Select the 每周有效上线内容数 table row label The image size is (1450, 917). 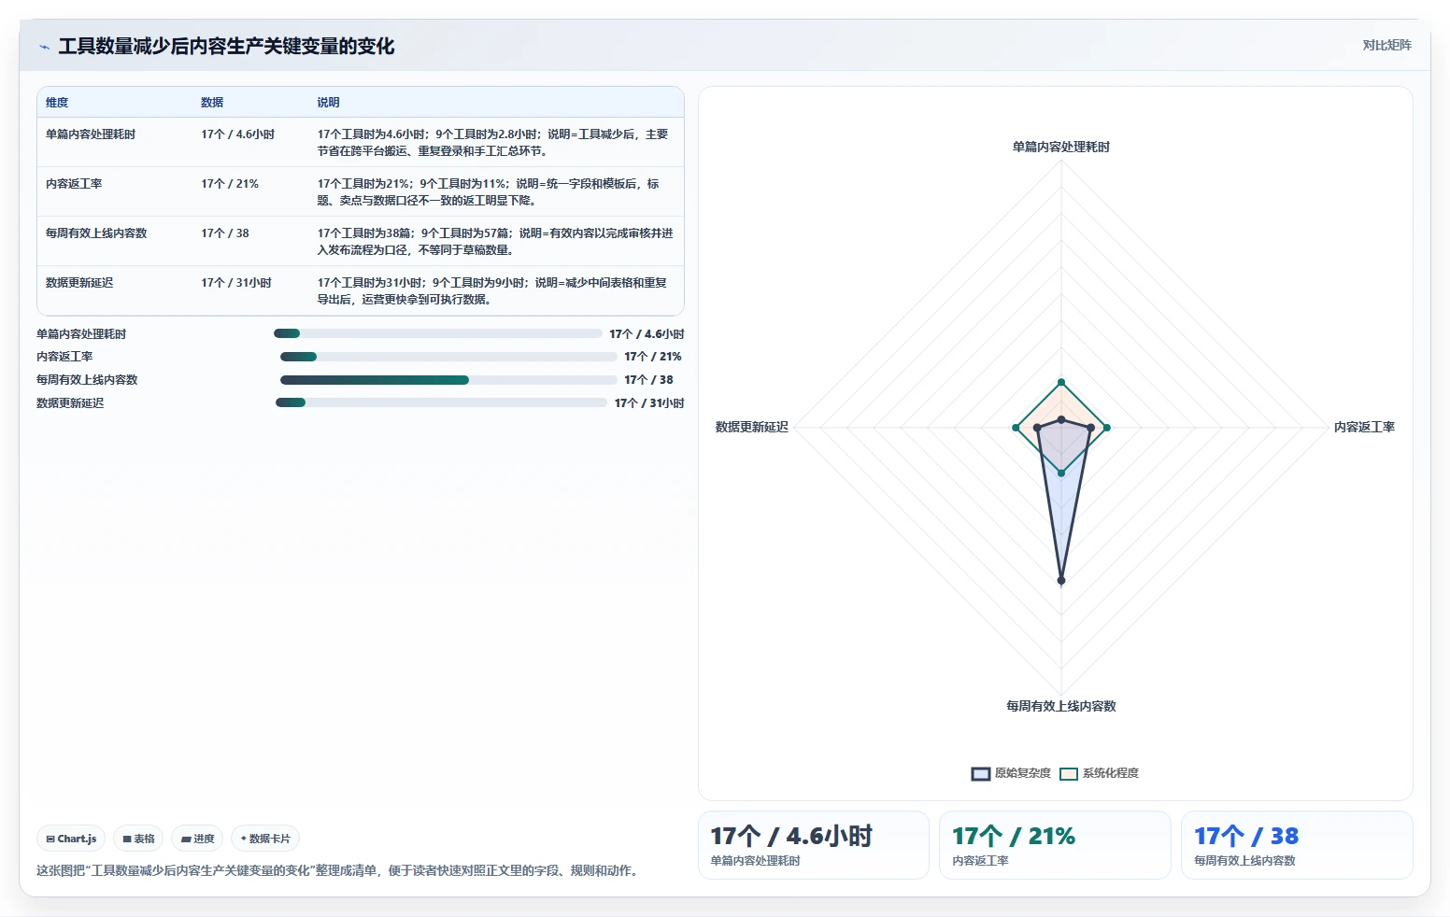coord(96,233)
